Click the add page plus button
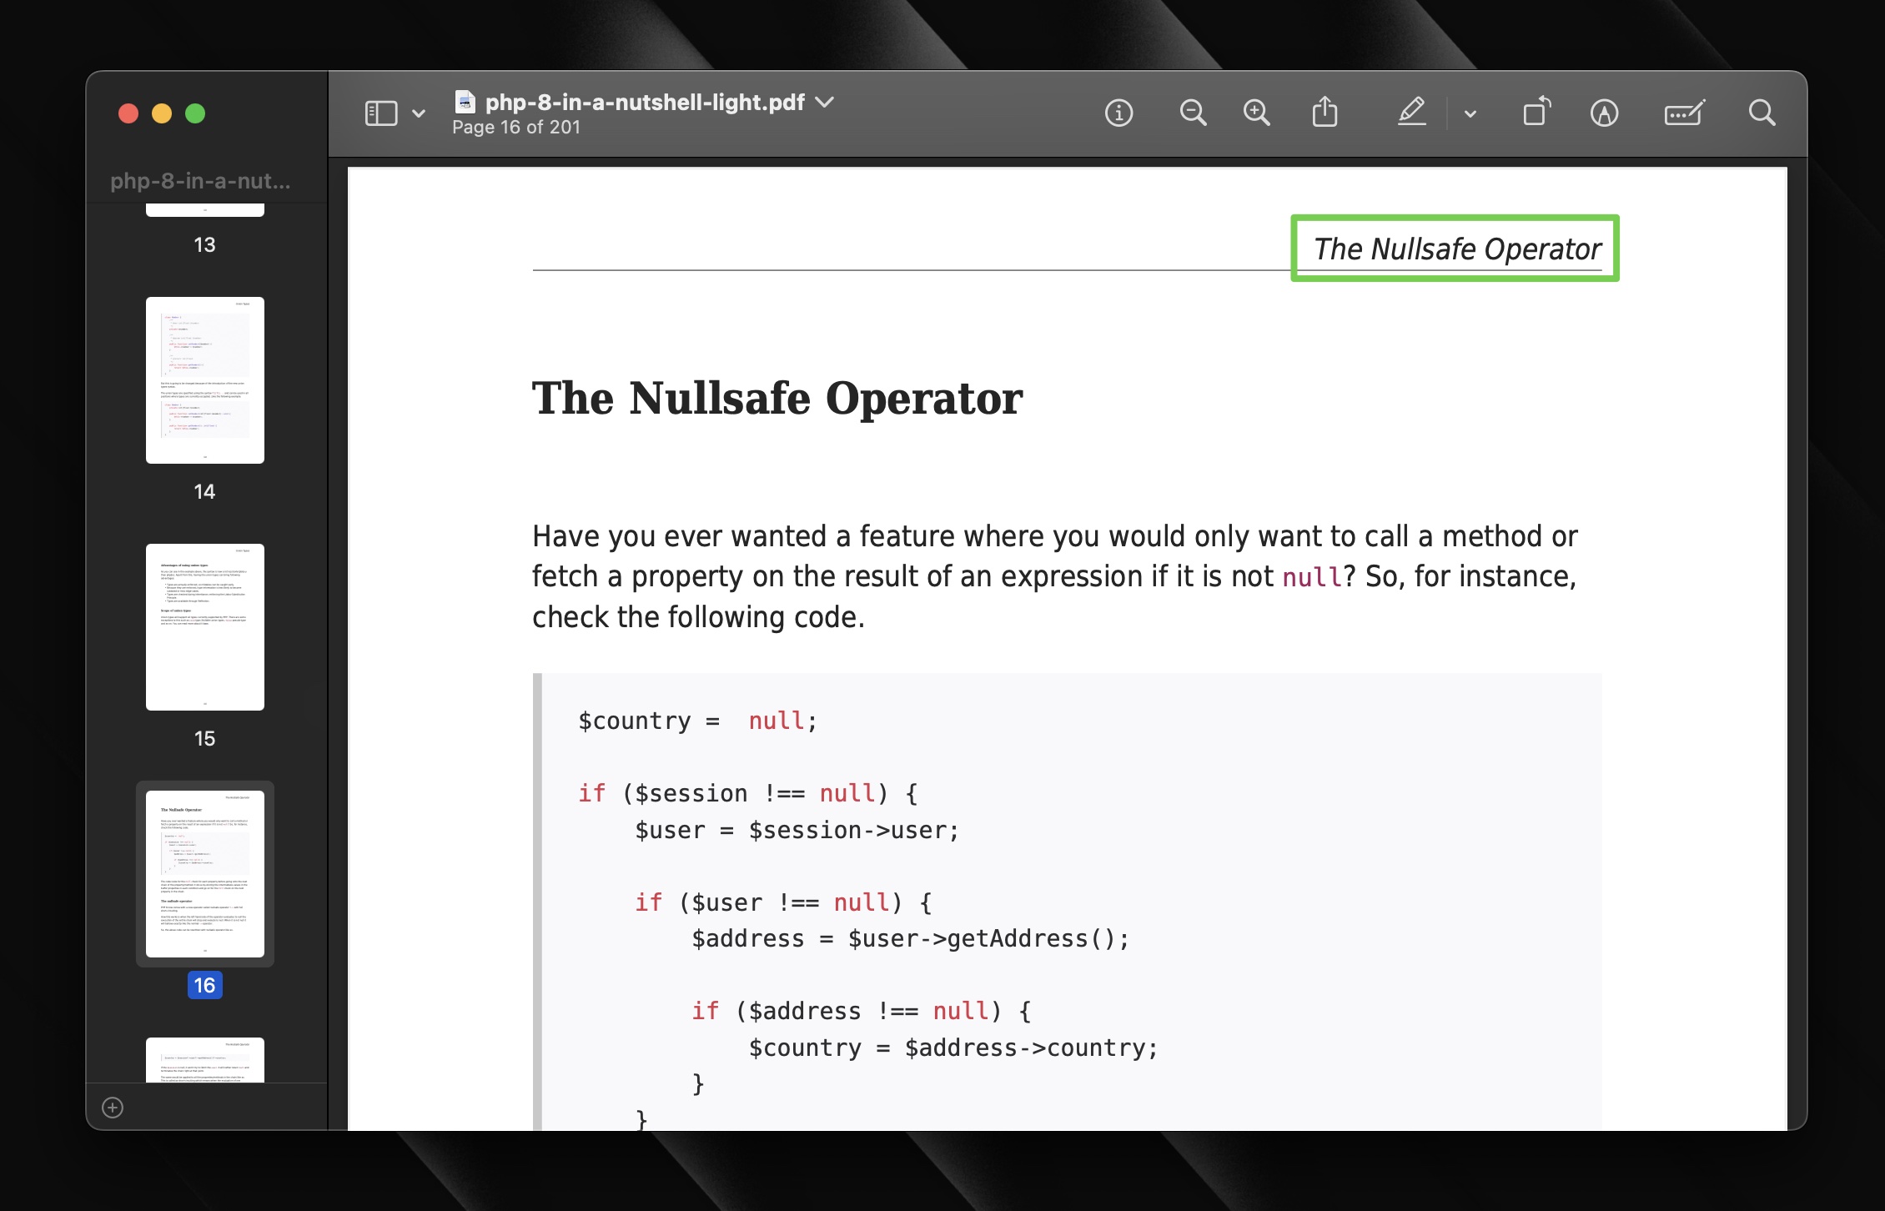 (x=113, y=1108)
